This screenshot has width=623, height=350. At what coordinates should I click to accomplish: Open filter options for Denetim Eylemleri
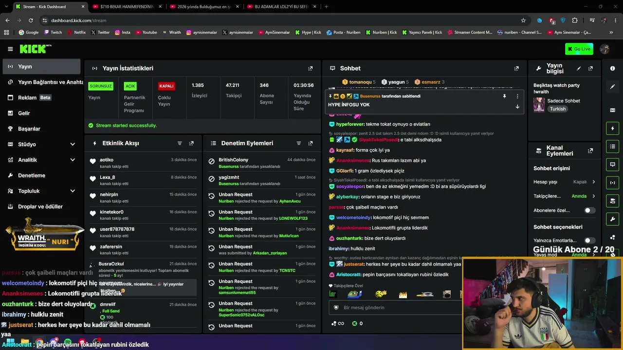(x=299, y=143)
